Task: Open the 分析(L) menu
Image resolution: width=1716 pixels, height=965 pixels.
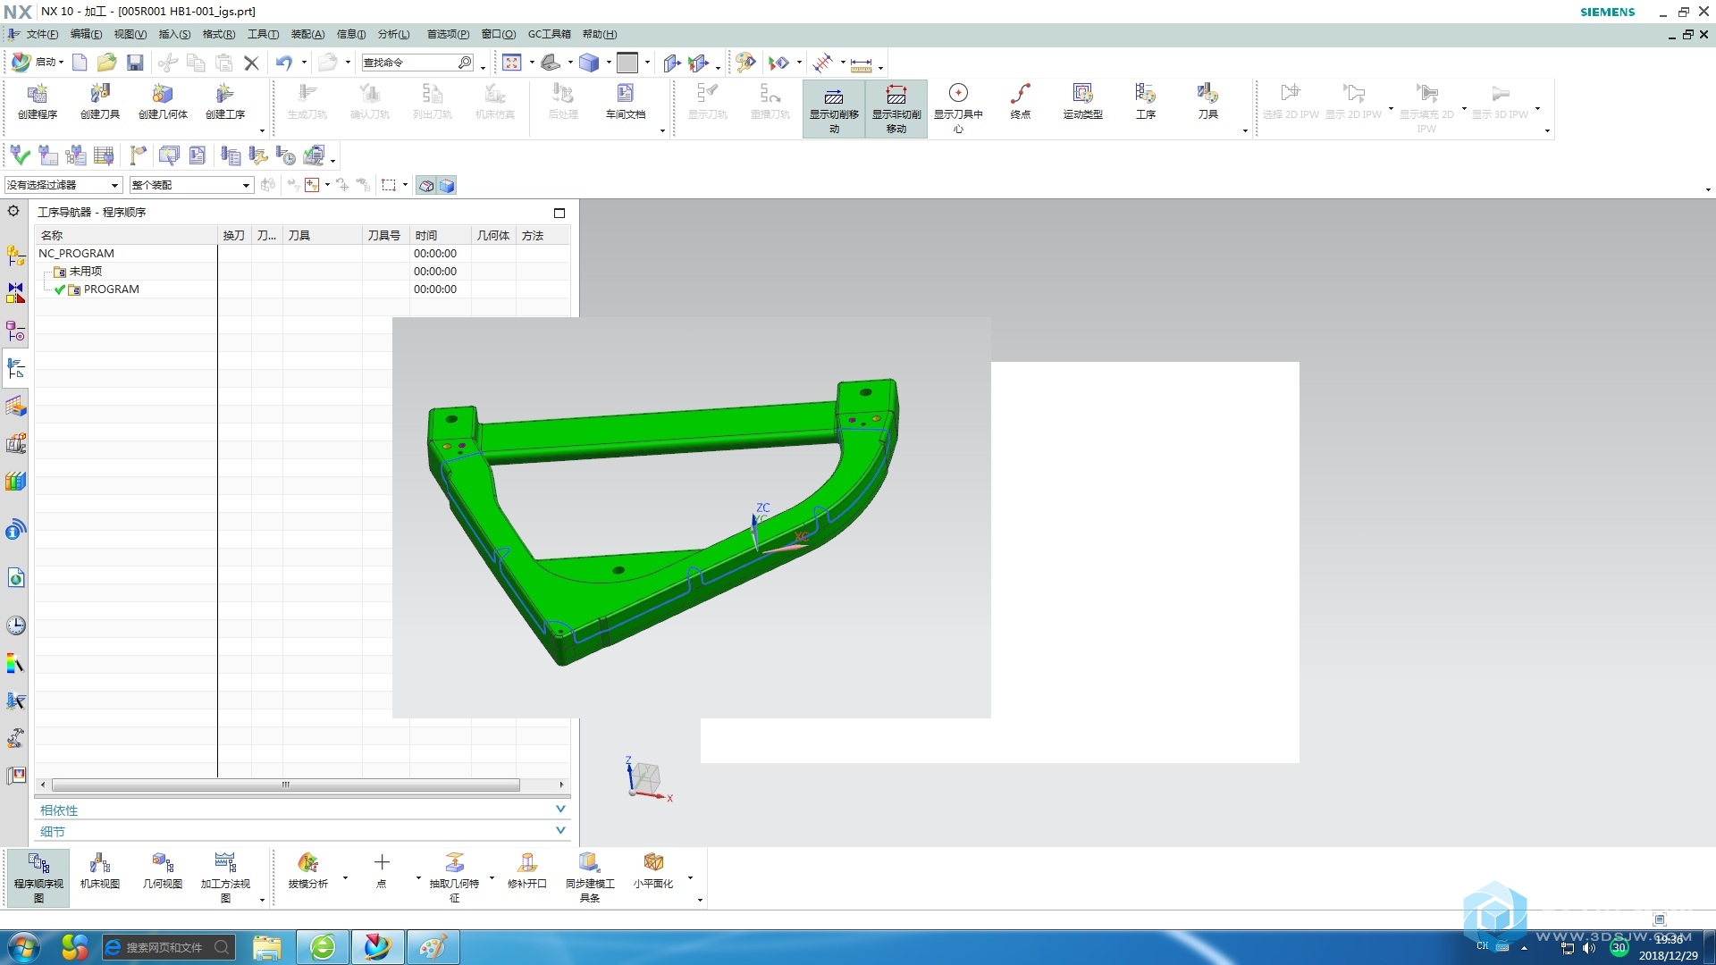Action: click(393, 34)
